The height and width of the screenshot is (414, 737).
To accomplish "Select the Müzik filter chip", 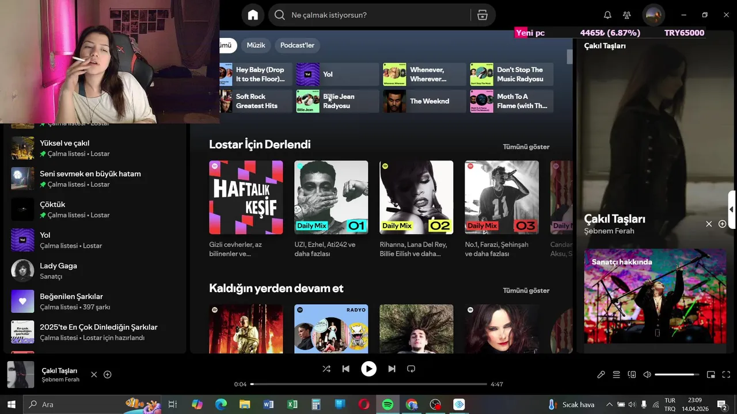I will (256, 45).
